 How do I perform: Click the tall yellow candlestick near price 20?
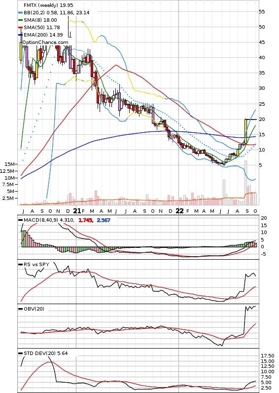[x=245, y=131]
